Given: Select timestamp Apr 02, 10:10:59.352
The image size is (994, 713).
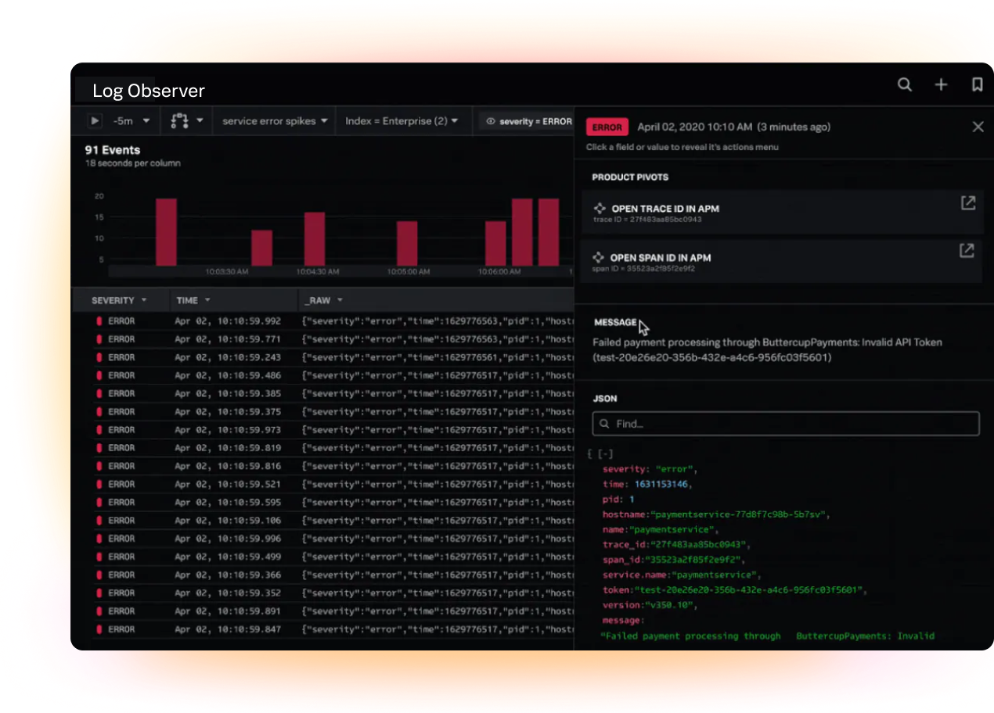Looking at the screenshot, I should click(x=228, y=593).
